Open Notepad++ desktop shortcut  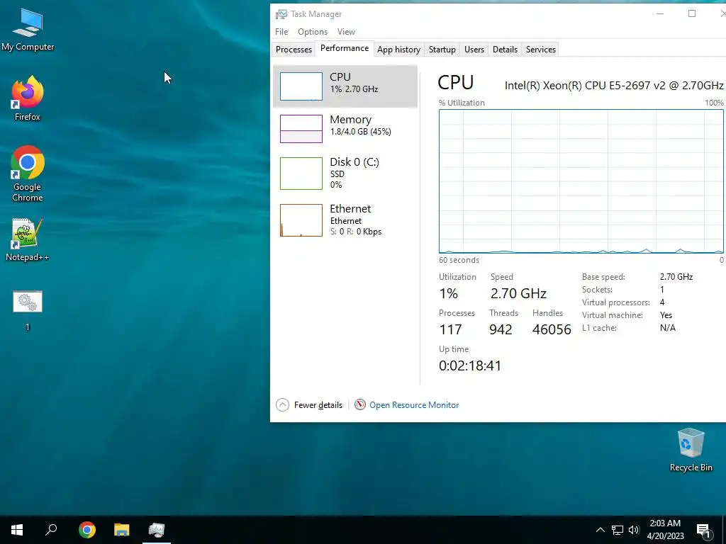[28, 239]
